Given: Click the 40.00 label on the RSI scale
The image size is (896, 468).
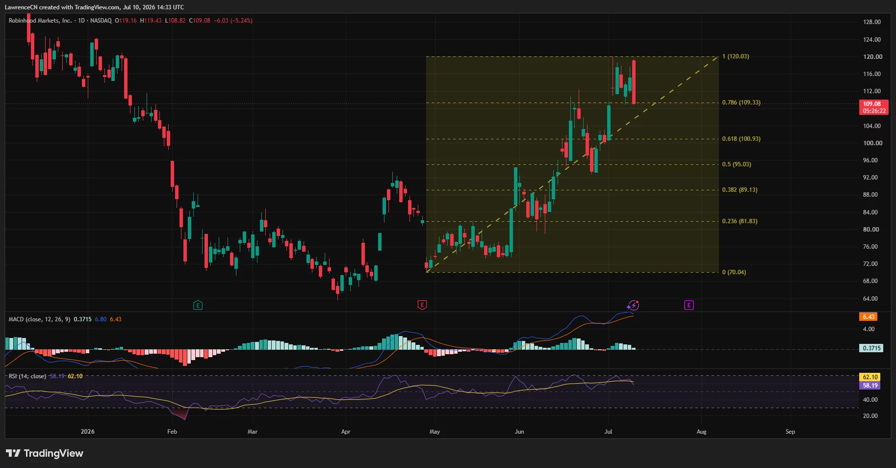Looking at the screenshot, I should coord(870,400).
